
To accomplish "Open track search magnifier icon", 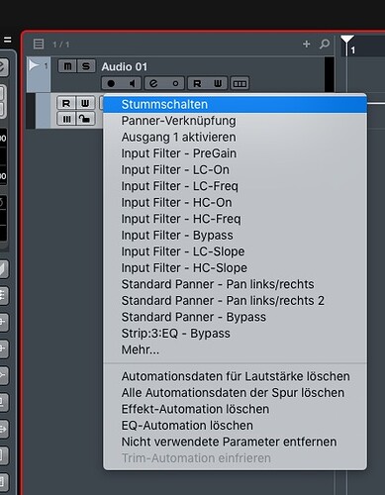I will (x=325, y=44).
